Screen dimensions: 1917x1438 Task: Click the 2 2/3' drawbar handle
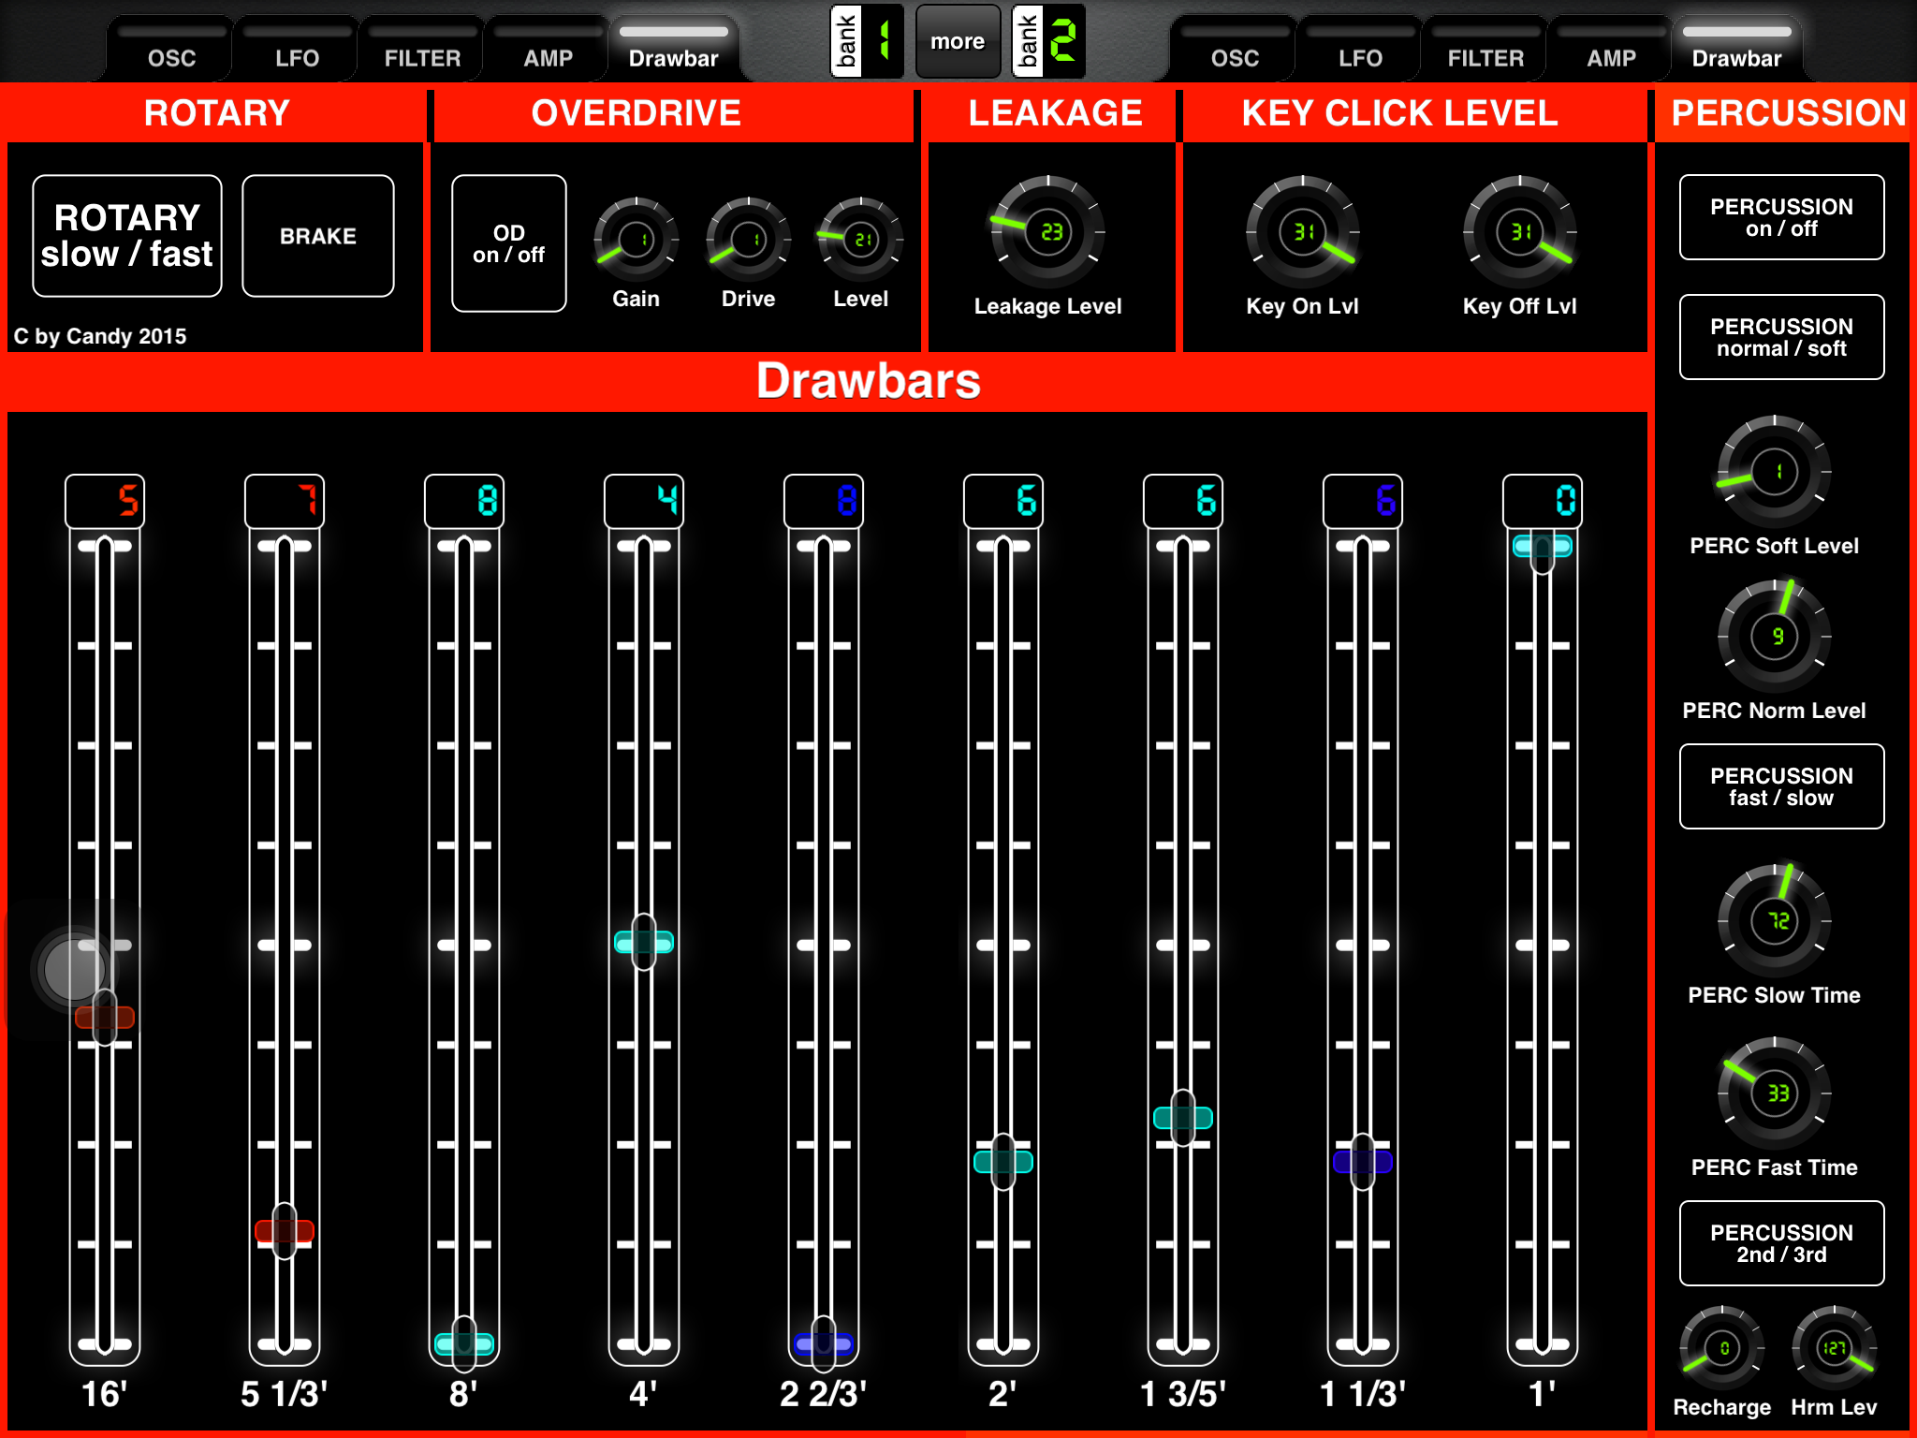click(824, 1343)
